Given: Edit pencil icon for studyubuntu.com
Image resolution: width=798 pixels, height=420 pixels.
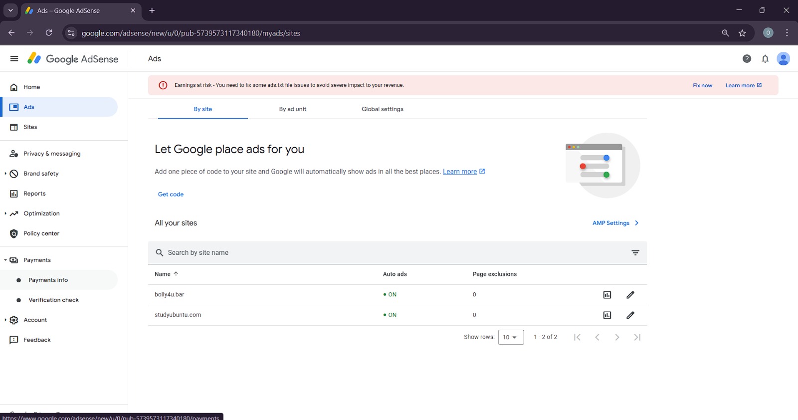Looking at the screenshot, I should tap(630, 315).
